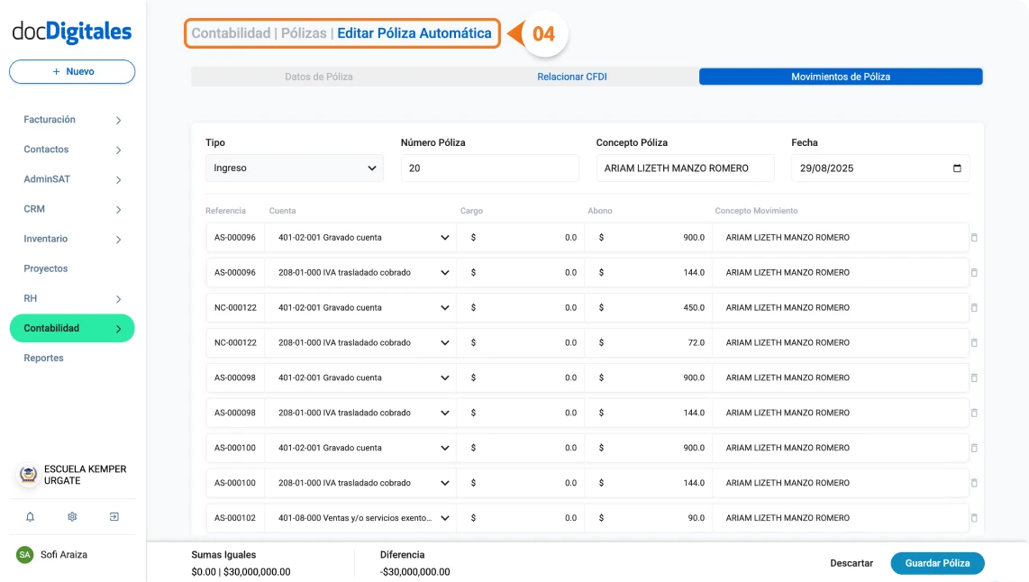Open the date picker calendar icon
This screenshot has width=1029, height=582.
coord(957,168)
